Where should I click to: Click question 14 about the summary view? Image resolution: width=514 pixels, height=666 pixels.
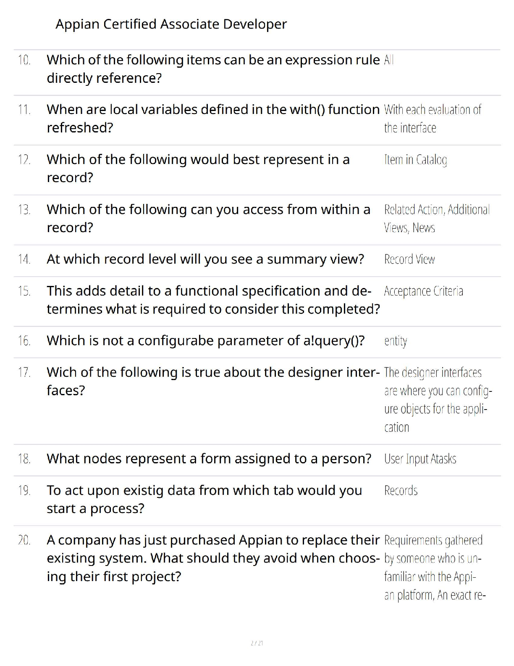[x=205, y=259]
